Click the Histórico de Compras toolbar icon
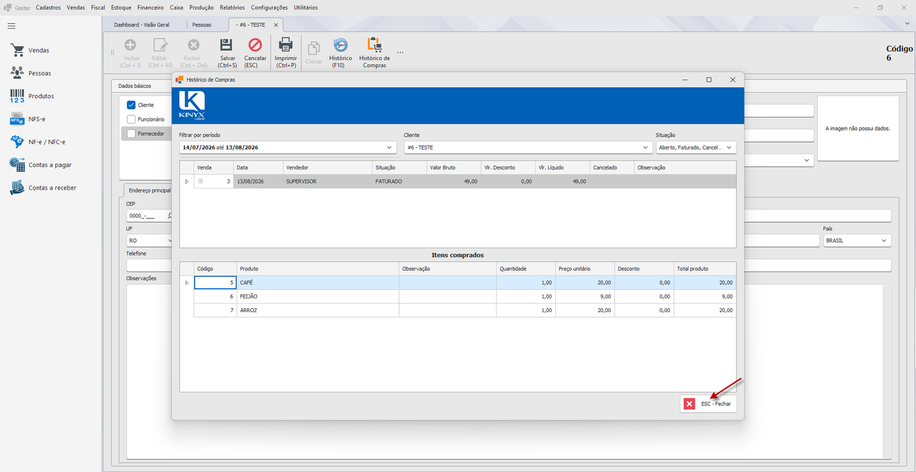This screenshot has height=472, width=916. pyautogui.click(x=374, y=45)
